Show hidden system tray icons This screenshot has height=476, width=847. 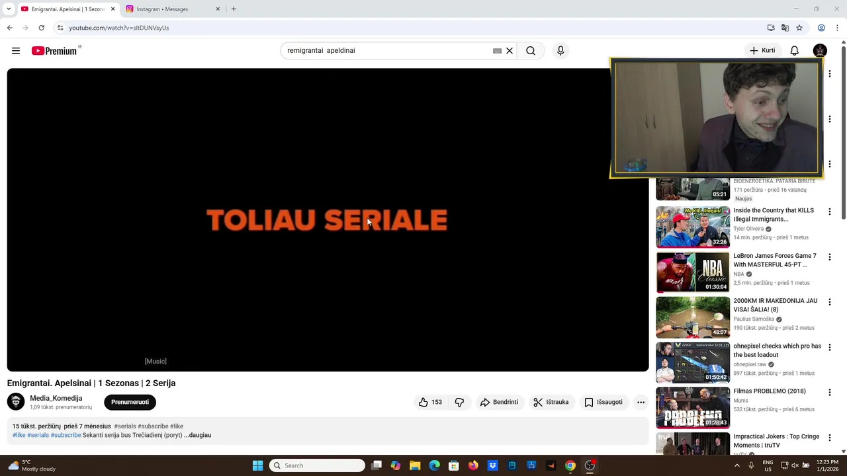tap(737, 465)
